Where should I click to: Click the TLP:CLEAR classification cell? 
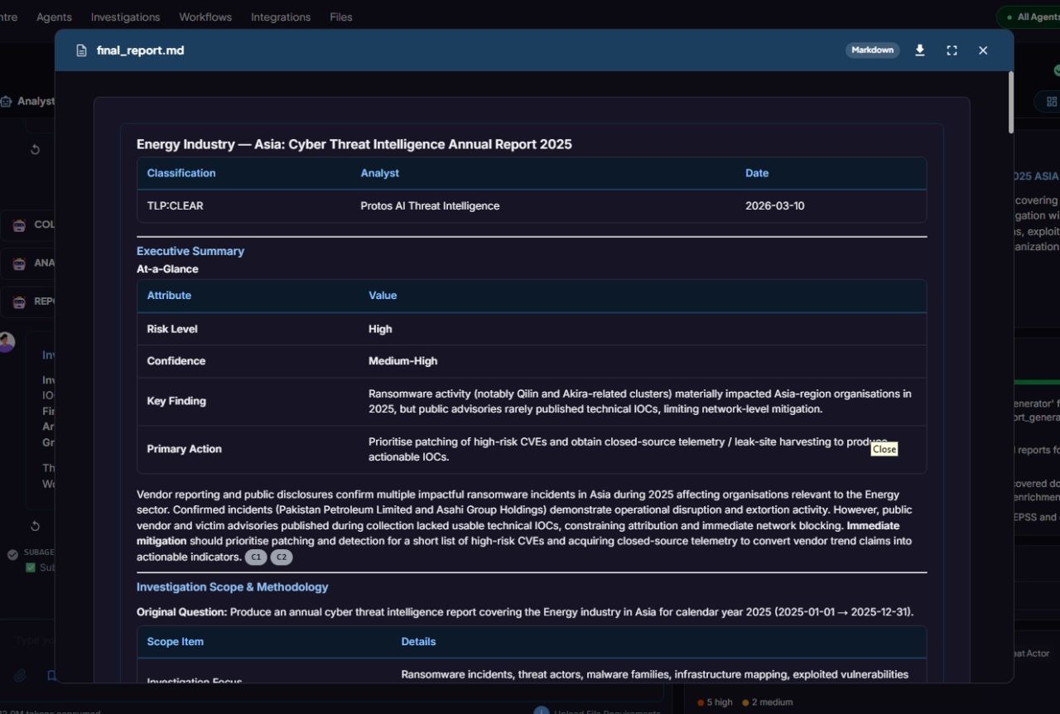175,206
